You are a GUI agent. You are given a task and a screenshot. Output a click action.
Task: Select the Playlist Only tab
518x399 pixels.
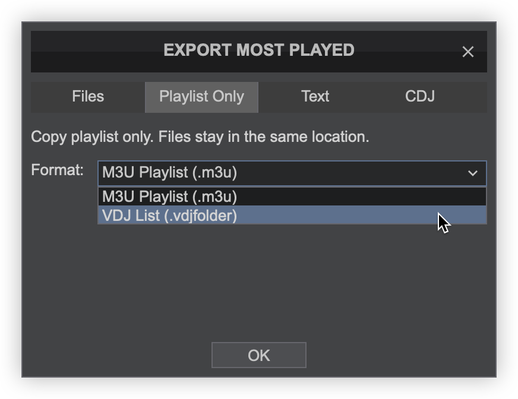[201, 97]
